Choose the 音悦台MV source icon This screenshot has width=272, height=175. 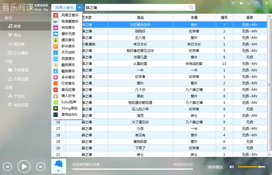click(56, 115)
